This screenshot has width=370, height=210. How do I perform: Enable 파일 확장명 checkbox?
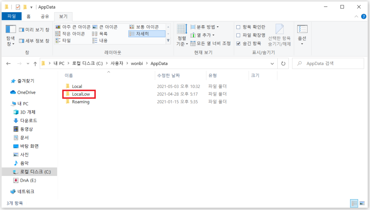click(238, 35)
